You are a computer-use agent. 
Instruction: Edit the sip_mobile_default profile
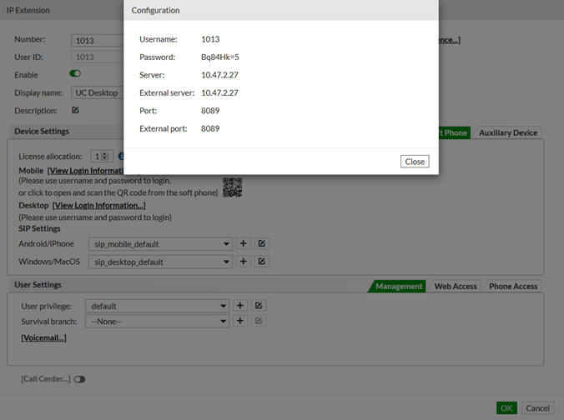[261, 243]
